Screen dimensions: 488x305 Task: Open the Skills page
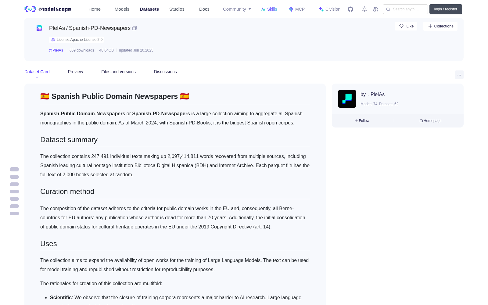pos(269,9)
